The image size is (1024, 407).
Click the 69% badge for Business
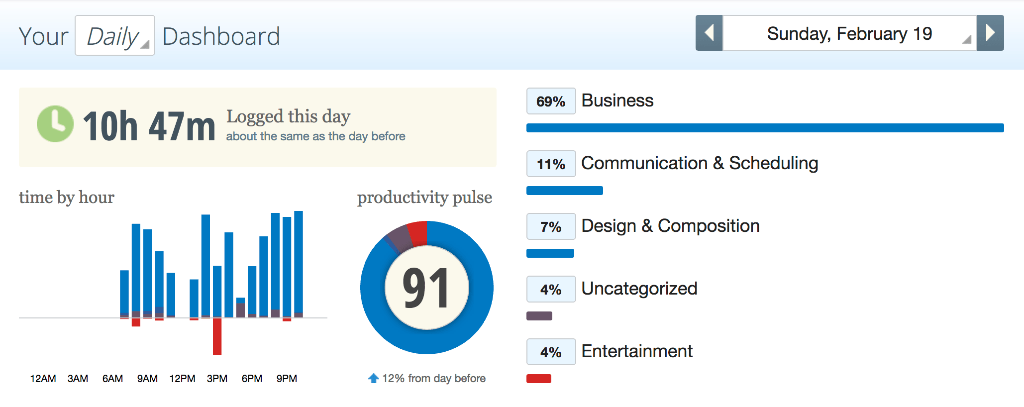(x=550, y=101)
